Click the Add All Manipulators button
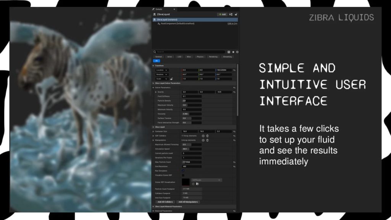This screenshot has width=391, height=220. (188, 202)
